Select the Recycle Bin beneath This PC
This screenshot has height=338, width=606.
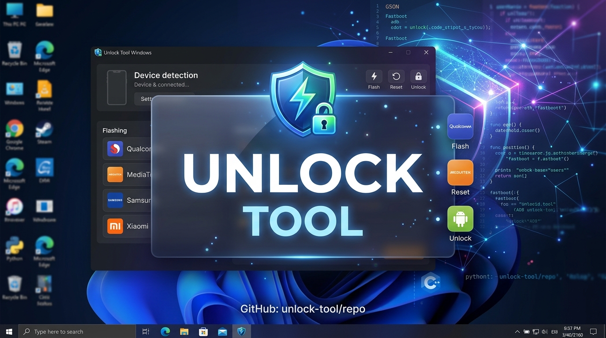(15, 53)
